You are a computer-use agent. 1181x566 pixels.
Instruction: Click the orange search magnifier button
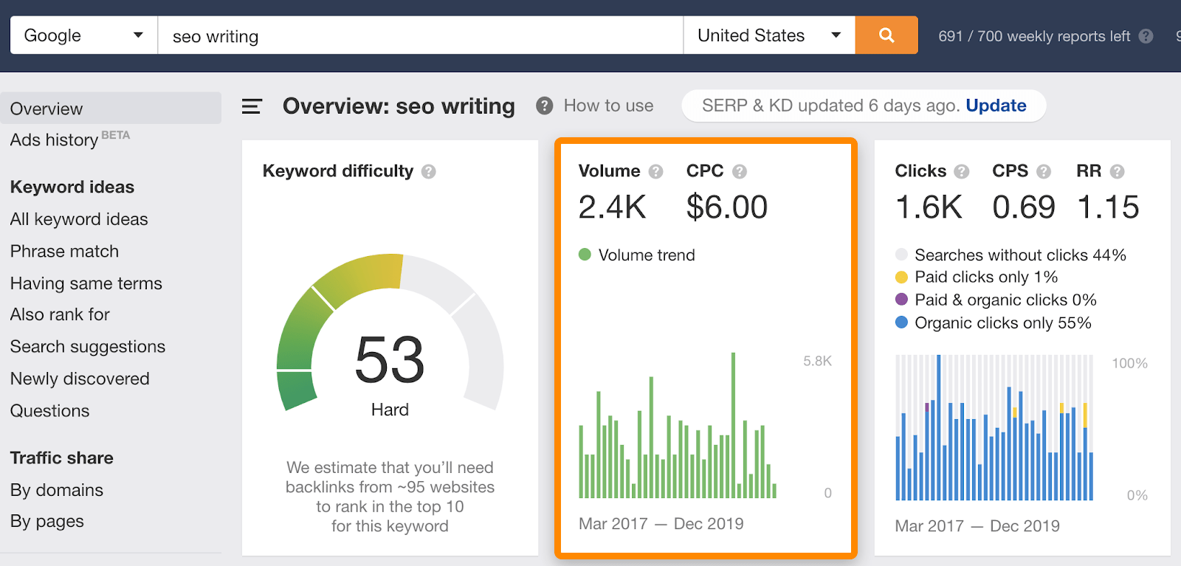[886, 35]
